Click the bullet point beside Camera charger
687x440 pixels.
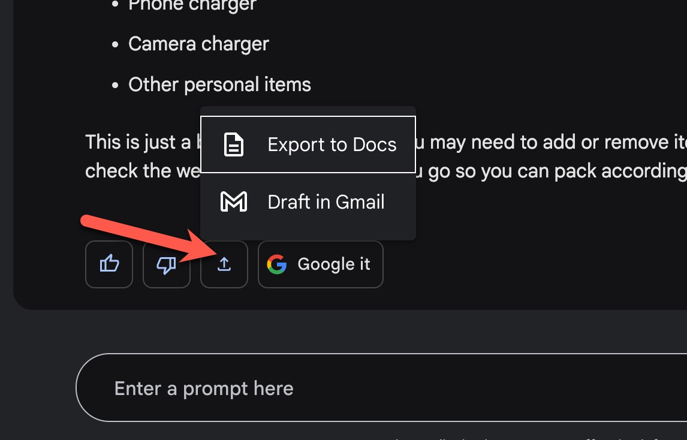tap(116, 44)
